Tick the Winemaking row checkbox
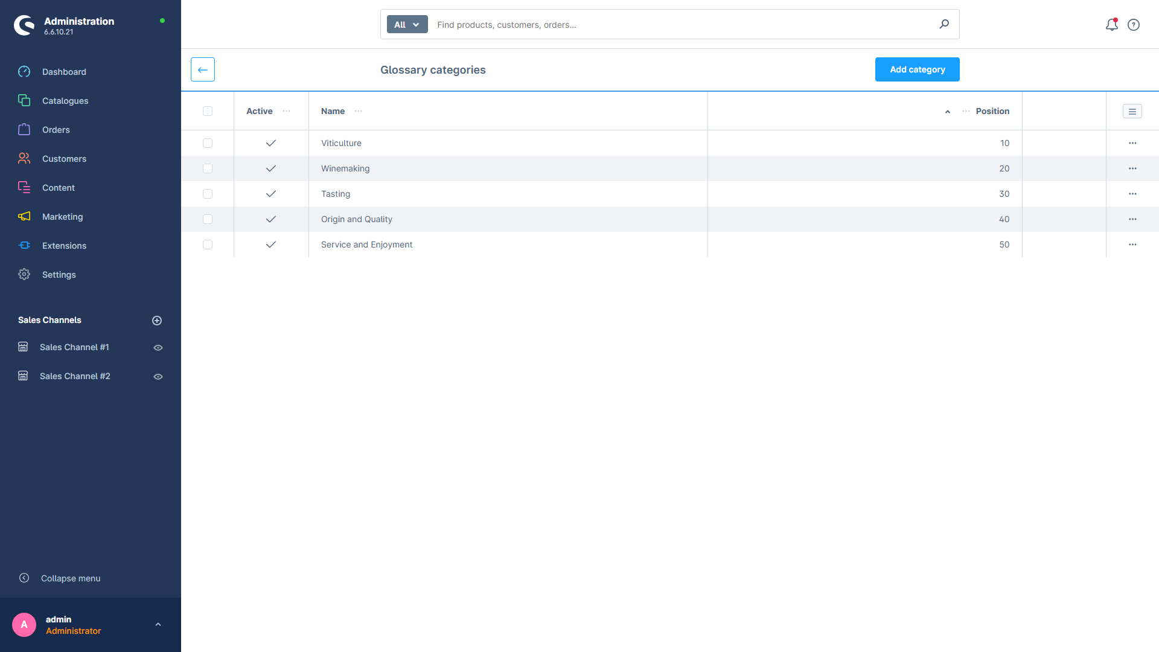 208,168
